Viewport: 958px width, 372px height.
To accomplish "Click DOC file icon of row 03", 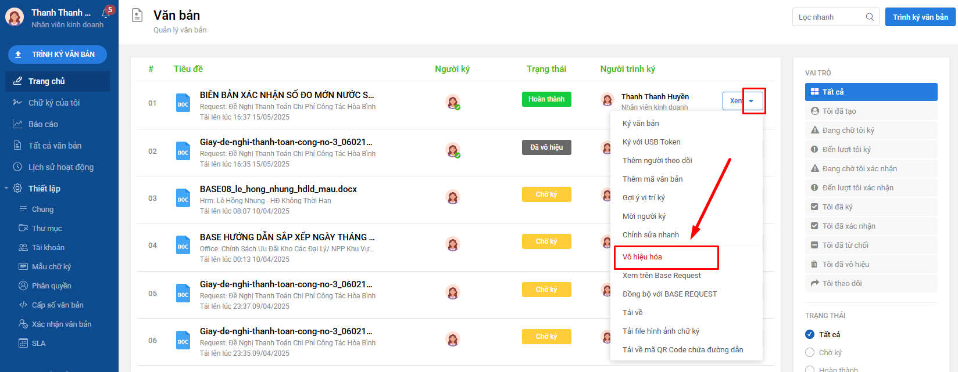I will tap(183, 198).
